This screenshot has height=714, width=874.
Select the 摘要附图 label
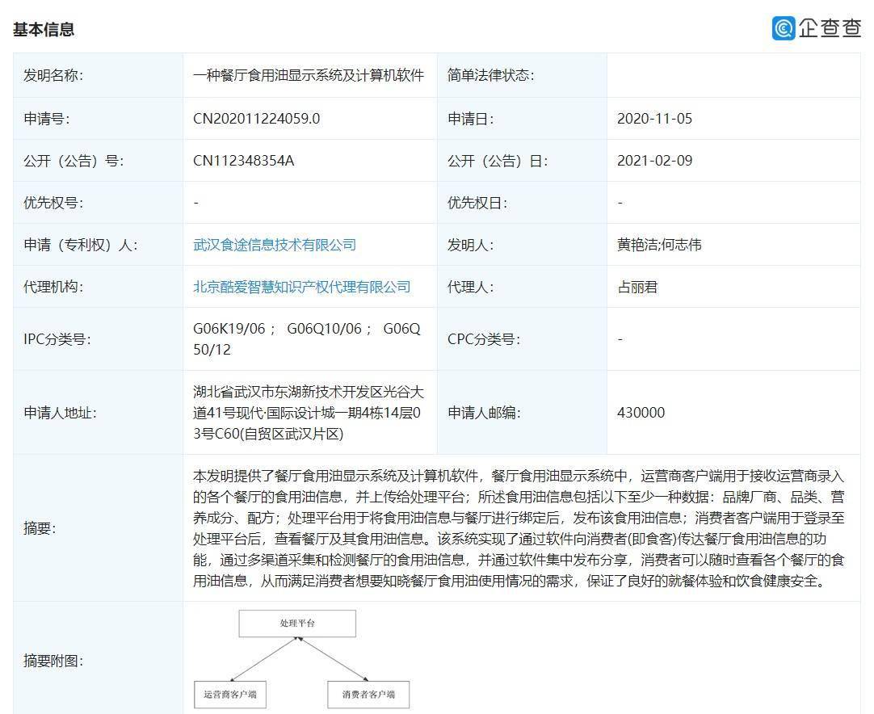click(x=53, y=661)
